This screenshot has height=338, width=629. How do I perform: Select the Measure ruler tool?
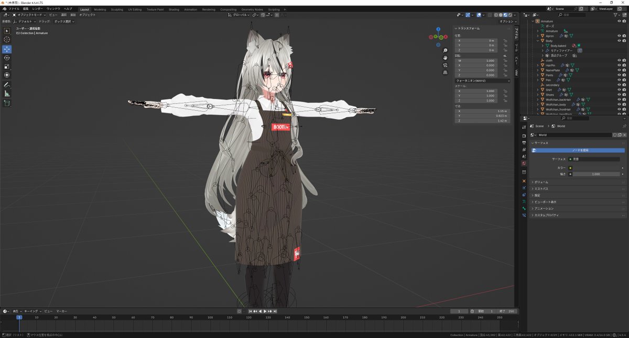point(7,94)
